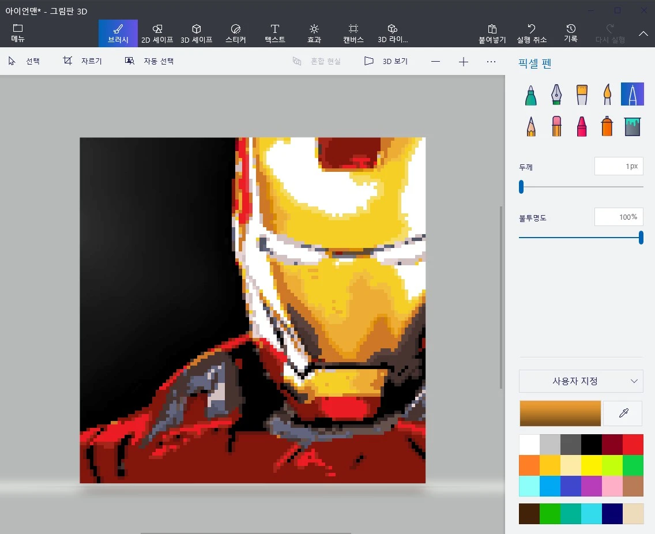Click the 두께 thickness input field
655x534 pixels.
click(x=619, y=166)
